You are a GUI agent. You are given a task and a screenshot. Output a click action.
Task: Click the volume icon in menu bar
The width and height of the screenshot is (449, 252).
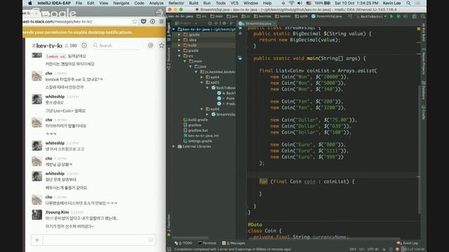tap(300, 3)
